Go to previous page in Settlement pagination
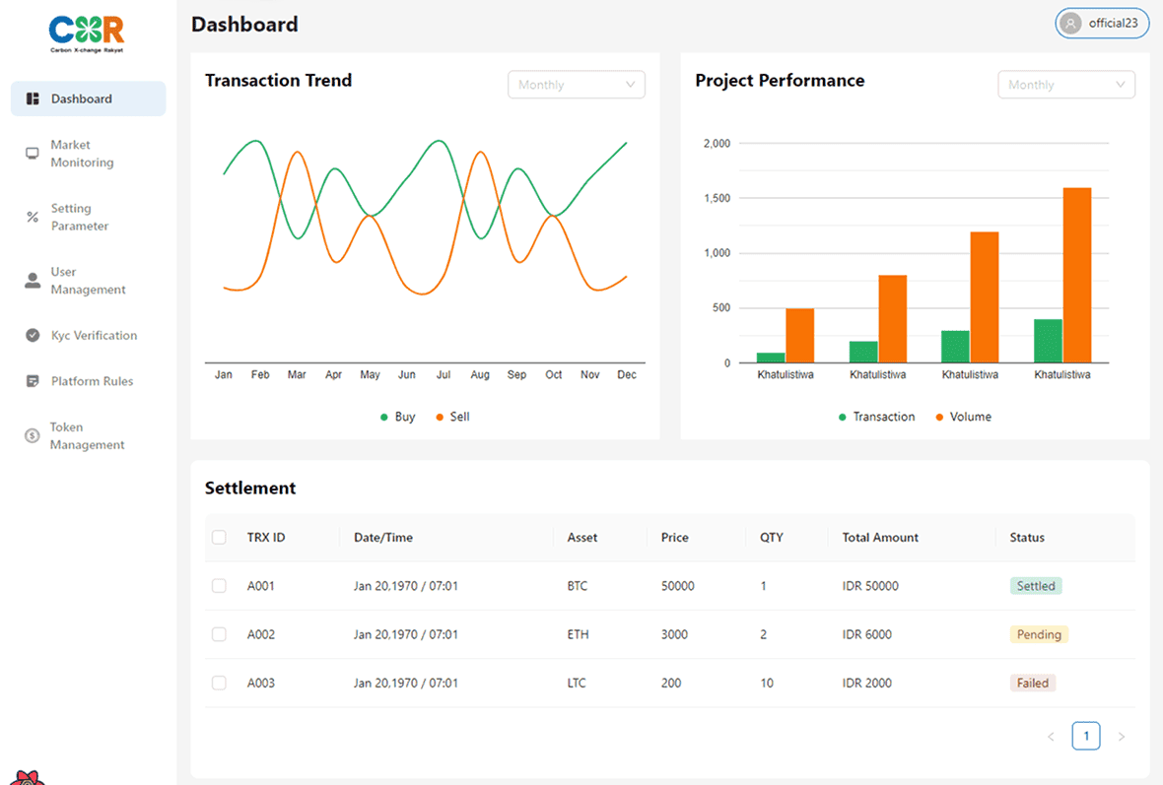 [x=1051, y=736]
